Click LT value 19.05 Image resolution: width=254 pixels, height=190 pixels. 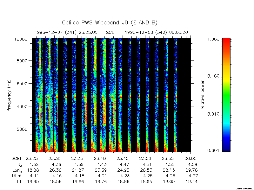[169, 181]
